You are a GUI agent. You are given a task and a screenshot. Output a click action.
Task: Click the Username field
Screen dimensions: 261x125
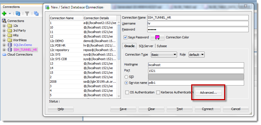coord(198,23)
